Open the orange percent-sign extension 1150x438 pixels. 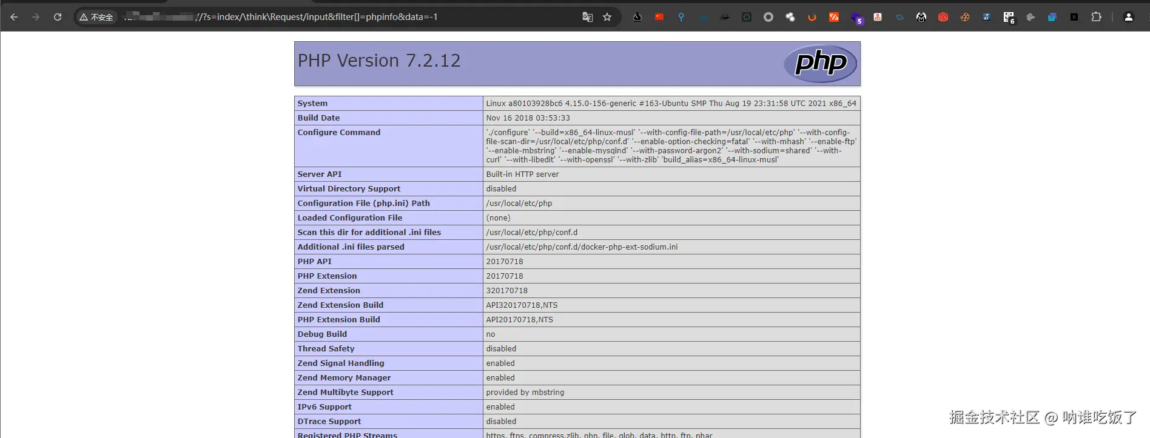point(834,17)
